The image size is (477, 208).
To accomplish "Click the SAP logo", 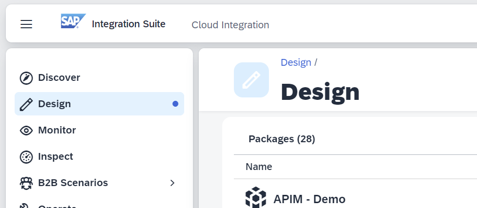I will coord(73,21).
